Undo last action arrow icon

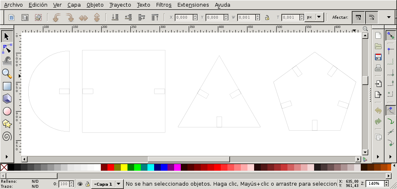[378, 110]
